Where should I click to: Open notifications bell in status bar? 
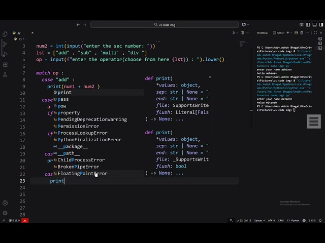[x=320, y=221]
